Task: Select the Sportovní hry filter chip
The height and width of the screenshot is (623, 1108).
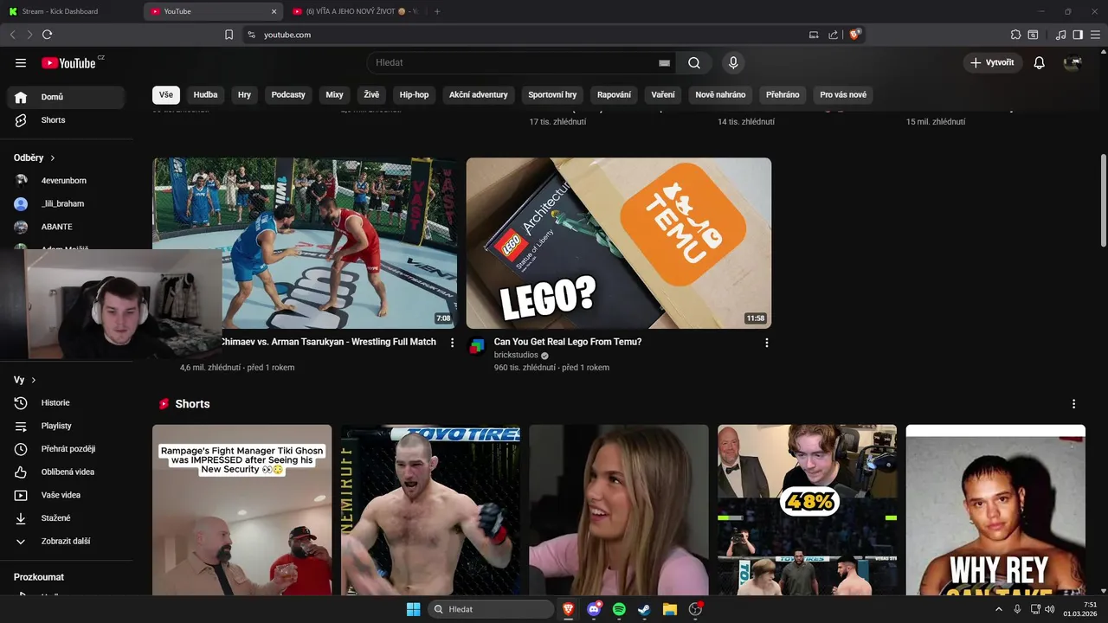Action: (x=552, y=95)
